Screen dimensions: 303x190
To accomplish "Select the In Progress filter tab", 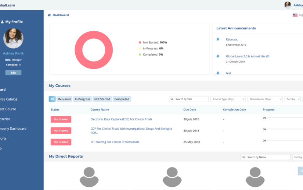I will pos(83,99).
